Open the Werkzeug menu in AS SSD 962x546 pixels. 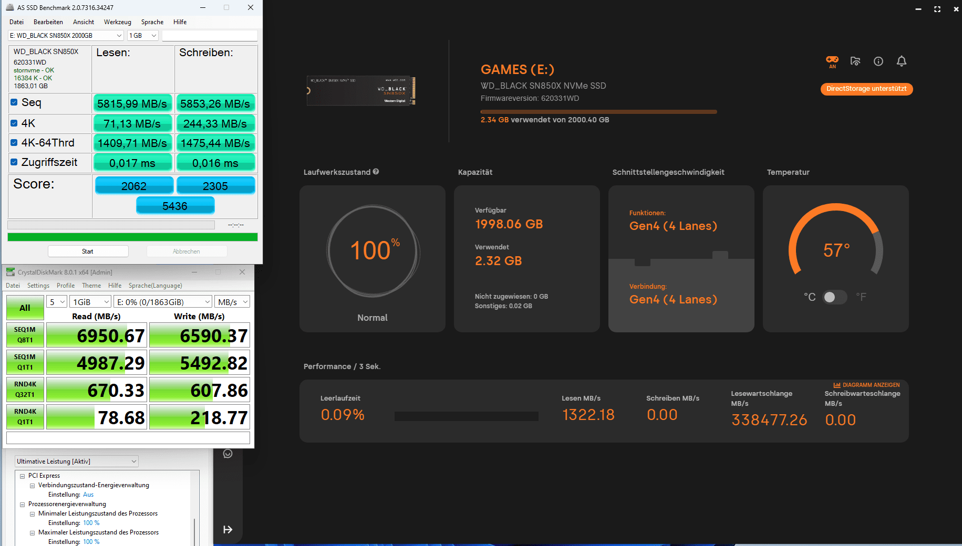[118, 22]
